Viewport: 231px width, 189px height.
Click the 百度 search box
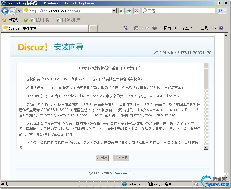coord(179,11)
